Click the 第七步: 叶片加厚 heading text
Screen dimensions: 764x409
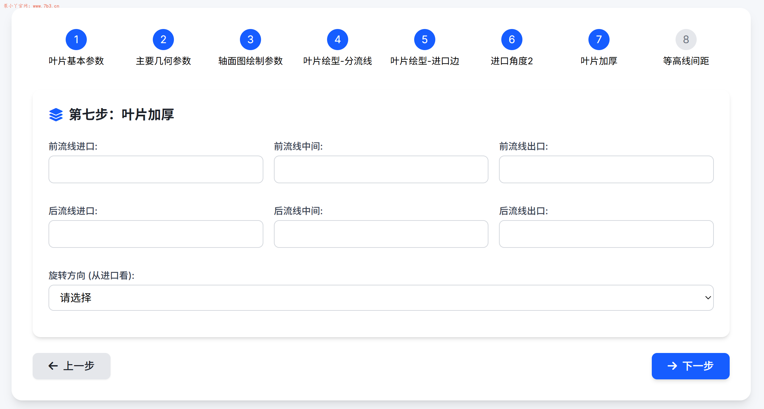point(121,115)
